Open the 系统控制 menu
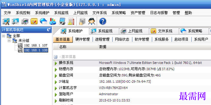The image size is (211, 105). pyautogui.click(x=23, y=13)
